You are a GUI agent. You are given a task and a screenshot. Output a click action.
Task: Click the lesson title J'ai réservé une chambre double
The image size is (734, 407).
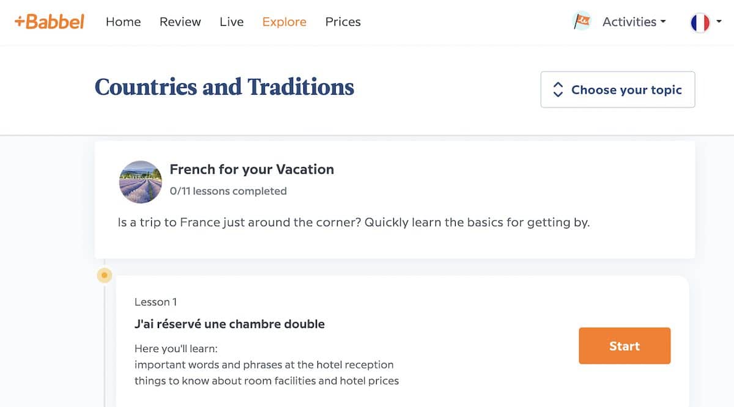229,324
